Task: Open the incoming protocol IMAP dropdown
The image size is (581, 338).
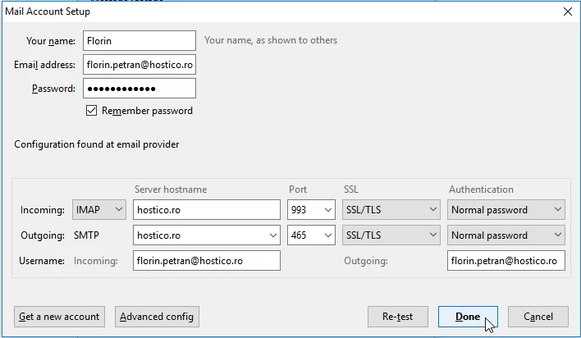Action: (x=99, y=210)
